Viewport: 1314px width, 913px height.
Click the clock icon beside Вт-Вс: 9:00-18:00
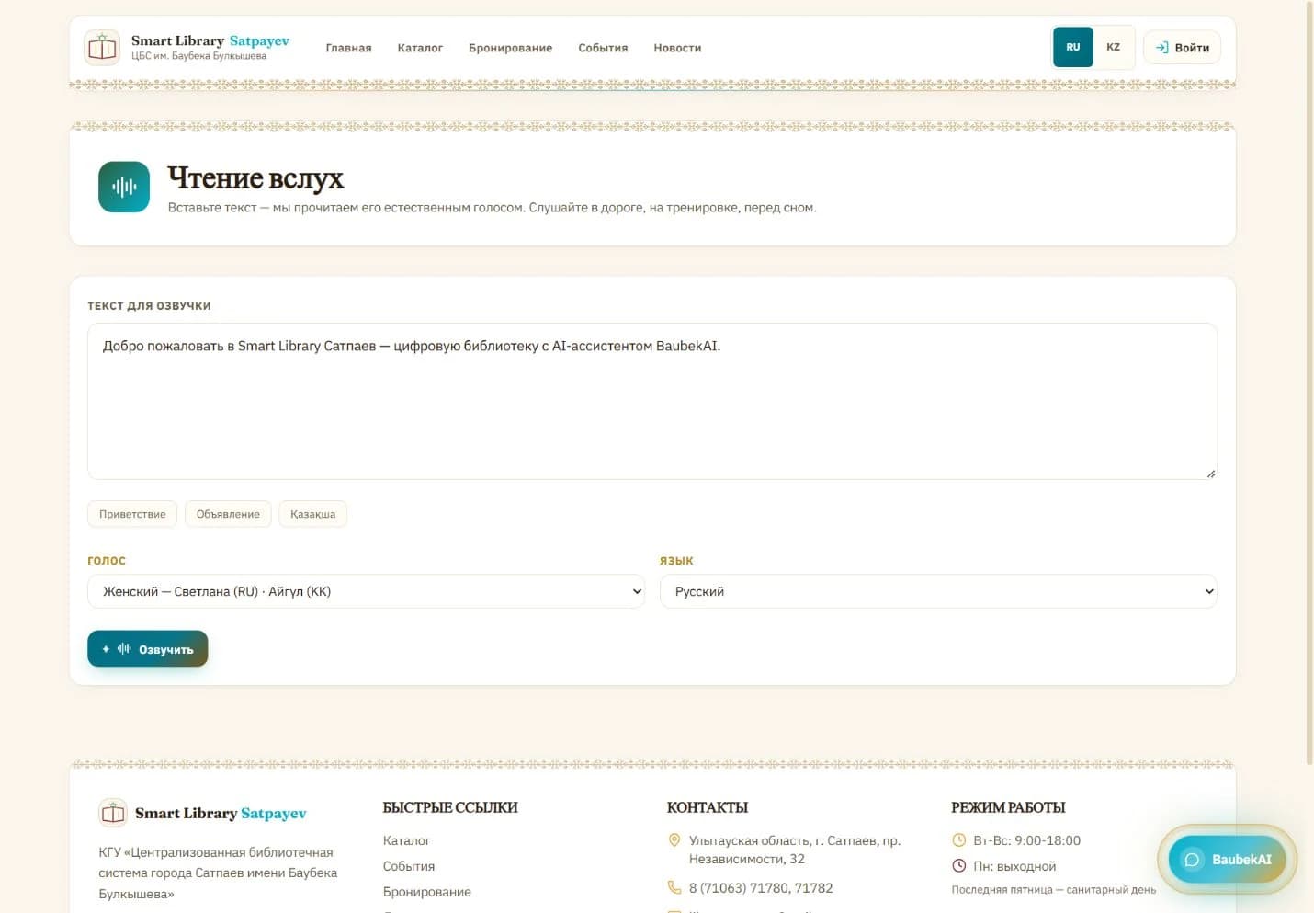[x=958, y=840]
